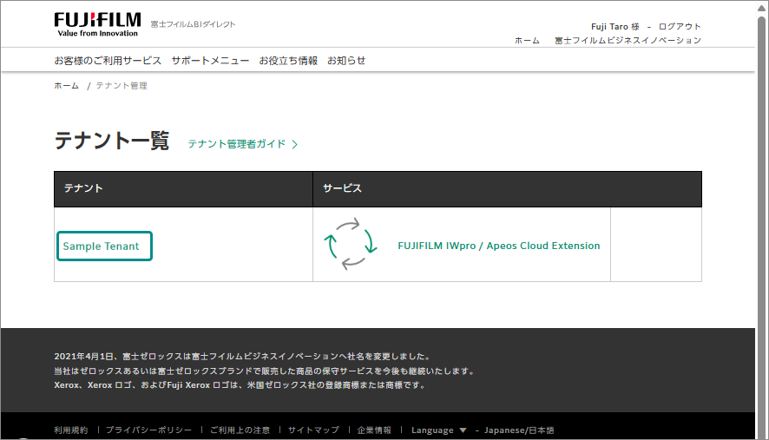Screen dimensions: 769x440
Task: Open the ご利用上の注意 footer link
Action: [240, 430]
